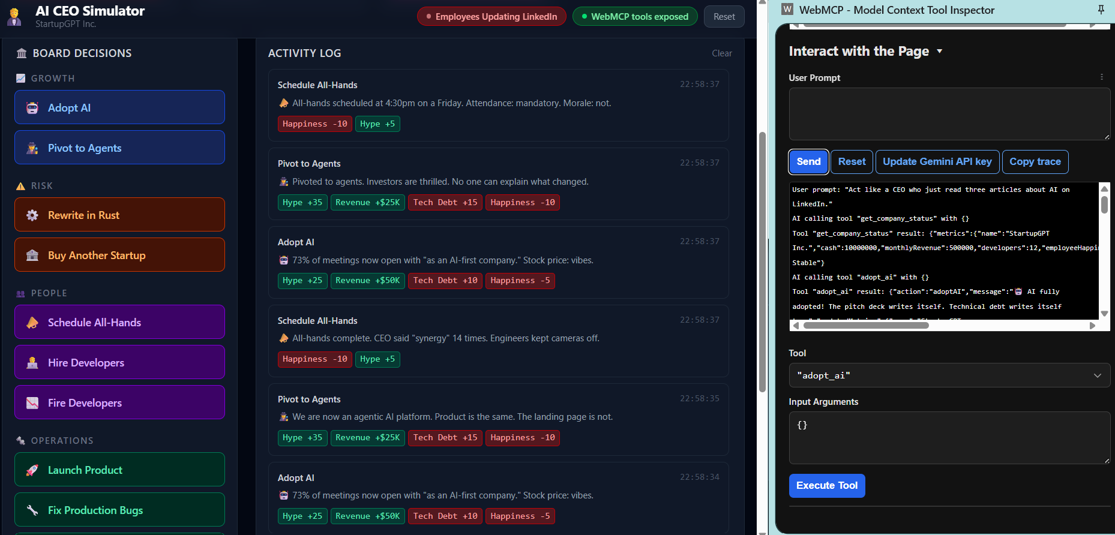Click the WebMCP W logo icon
The width and height of the screenshot is (1115, 535).
click(x=787, y=9)
